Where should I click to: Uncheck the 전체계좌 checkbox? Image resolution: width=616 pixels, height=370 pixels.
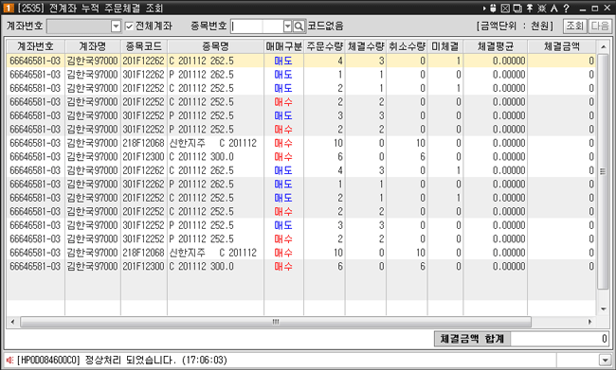pyautogui.click(x=129, y=26)
